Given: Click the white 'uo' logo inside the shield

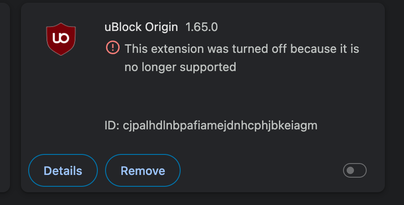Looking at the screenshot, I should click(x=61, y=38).
